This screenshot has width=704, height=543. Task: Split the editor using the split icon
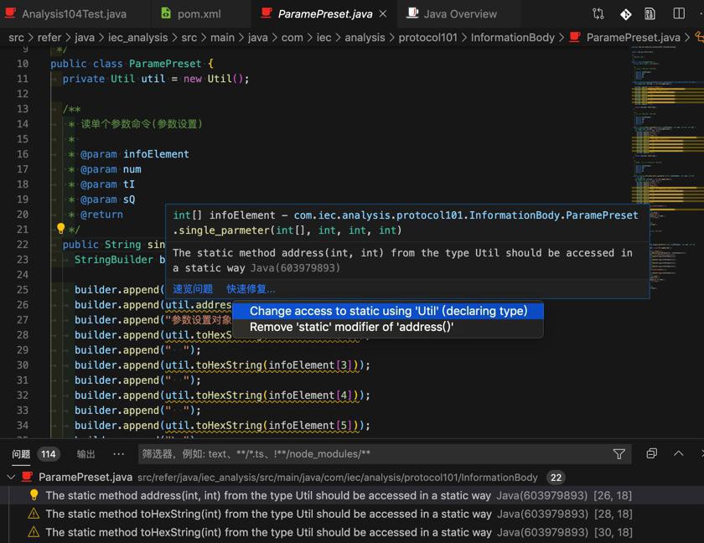(x=679, y=13)
